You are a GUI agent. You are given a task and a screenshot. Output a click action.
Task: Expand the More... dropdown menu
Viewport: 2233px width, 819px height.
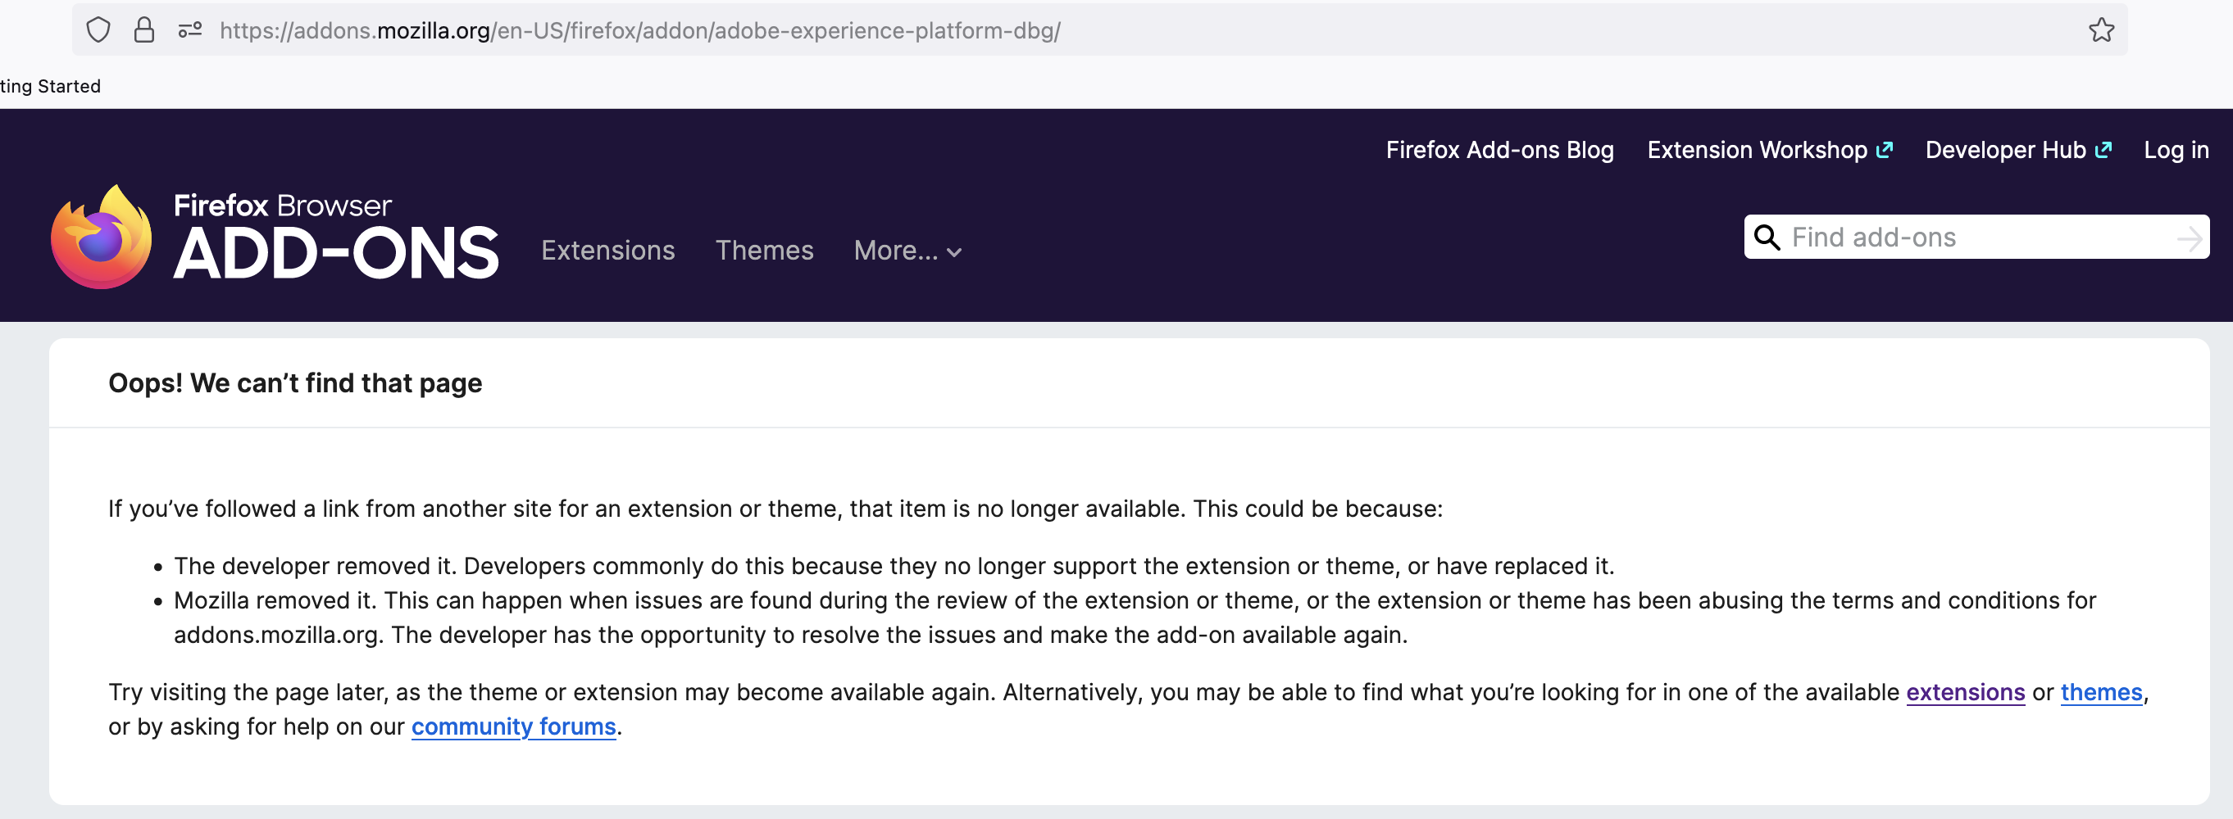(907, 251)
